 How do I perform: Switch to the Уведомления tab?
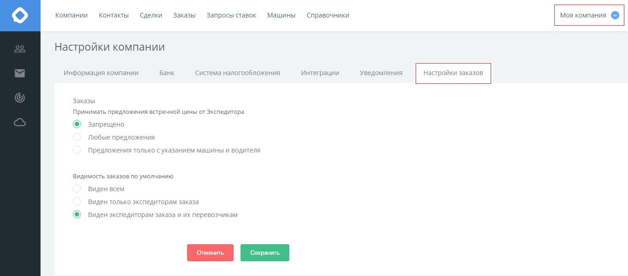(381, 73)
